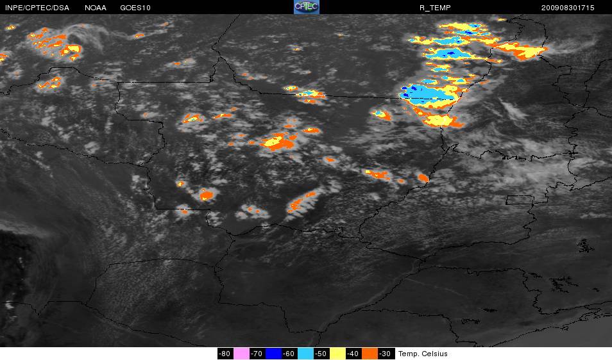
Task: Pick the light blue -60 to -50 swatch
Action: tap(305, 354)
